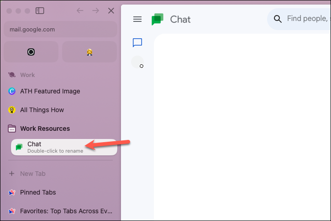The height and width of the screenshot is (221, 331).
Task: Stop loading with the X icon
Action: [111, 10]
